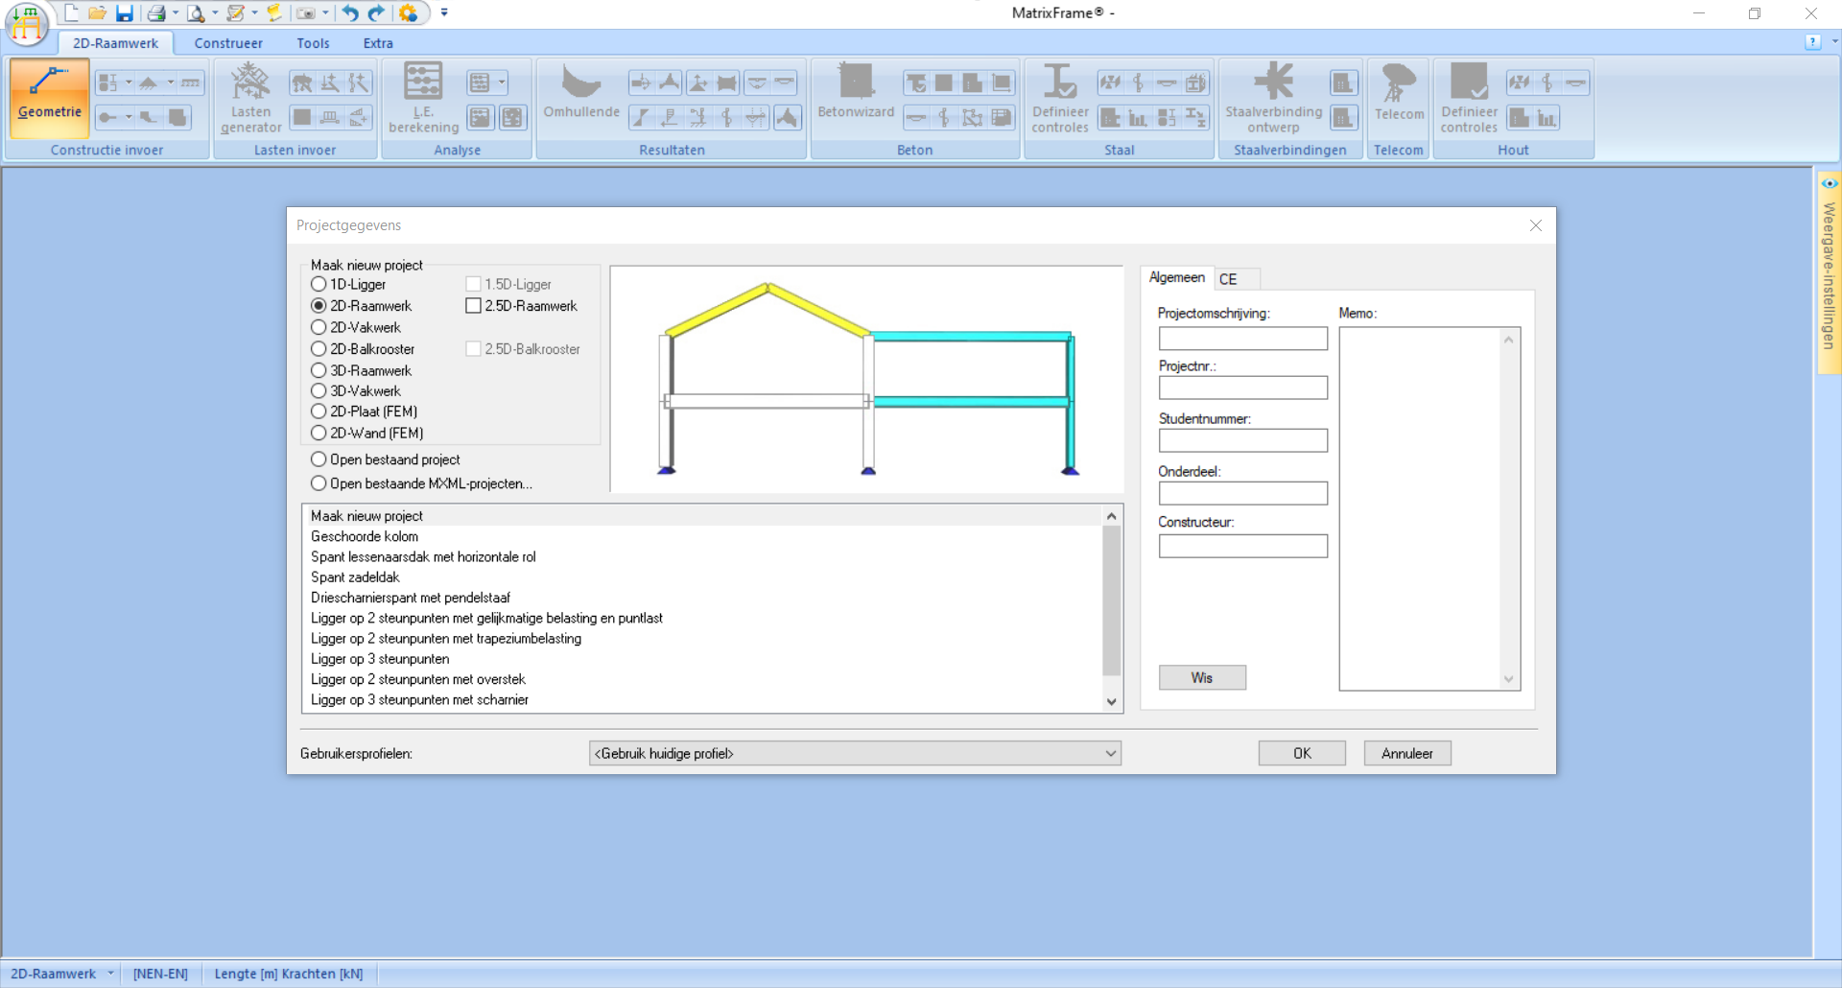The image size is (1842, 988).
Task: Open the 2D-Raamwerk status bar dropdown
Action: click(x=110, y=974)
